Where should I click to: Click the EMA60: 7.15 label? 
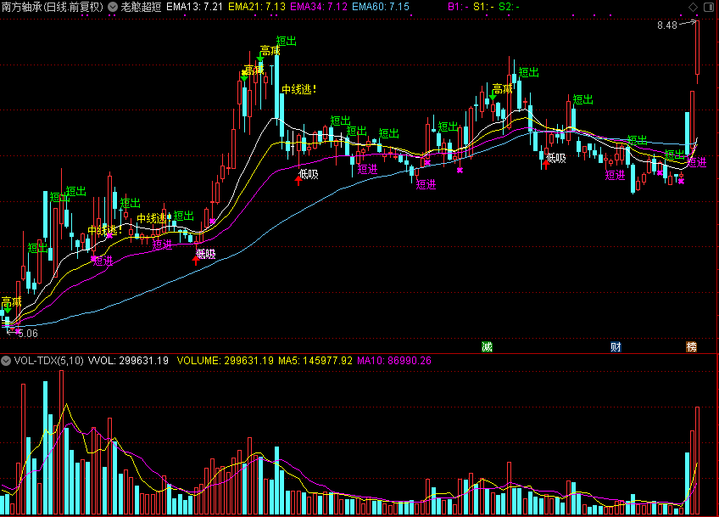coord(381,7)
